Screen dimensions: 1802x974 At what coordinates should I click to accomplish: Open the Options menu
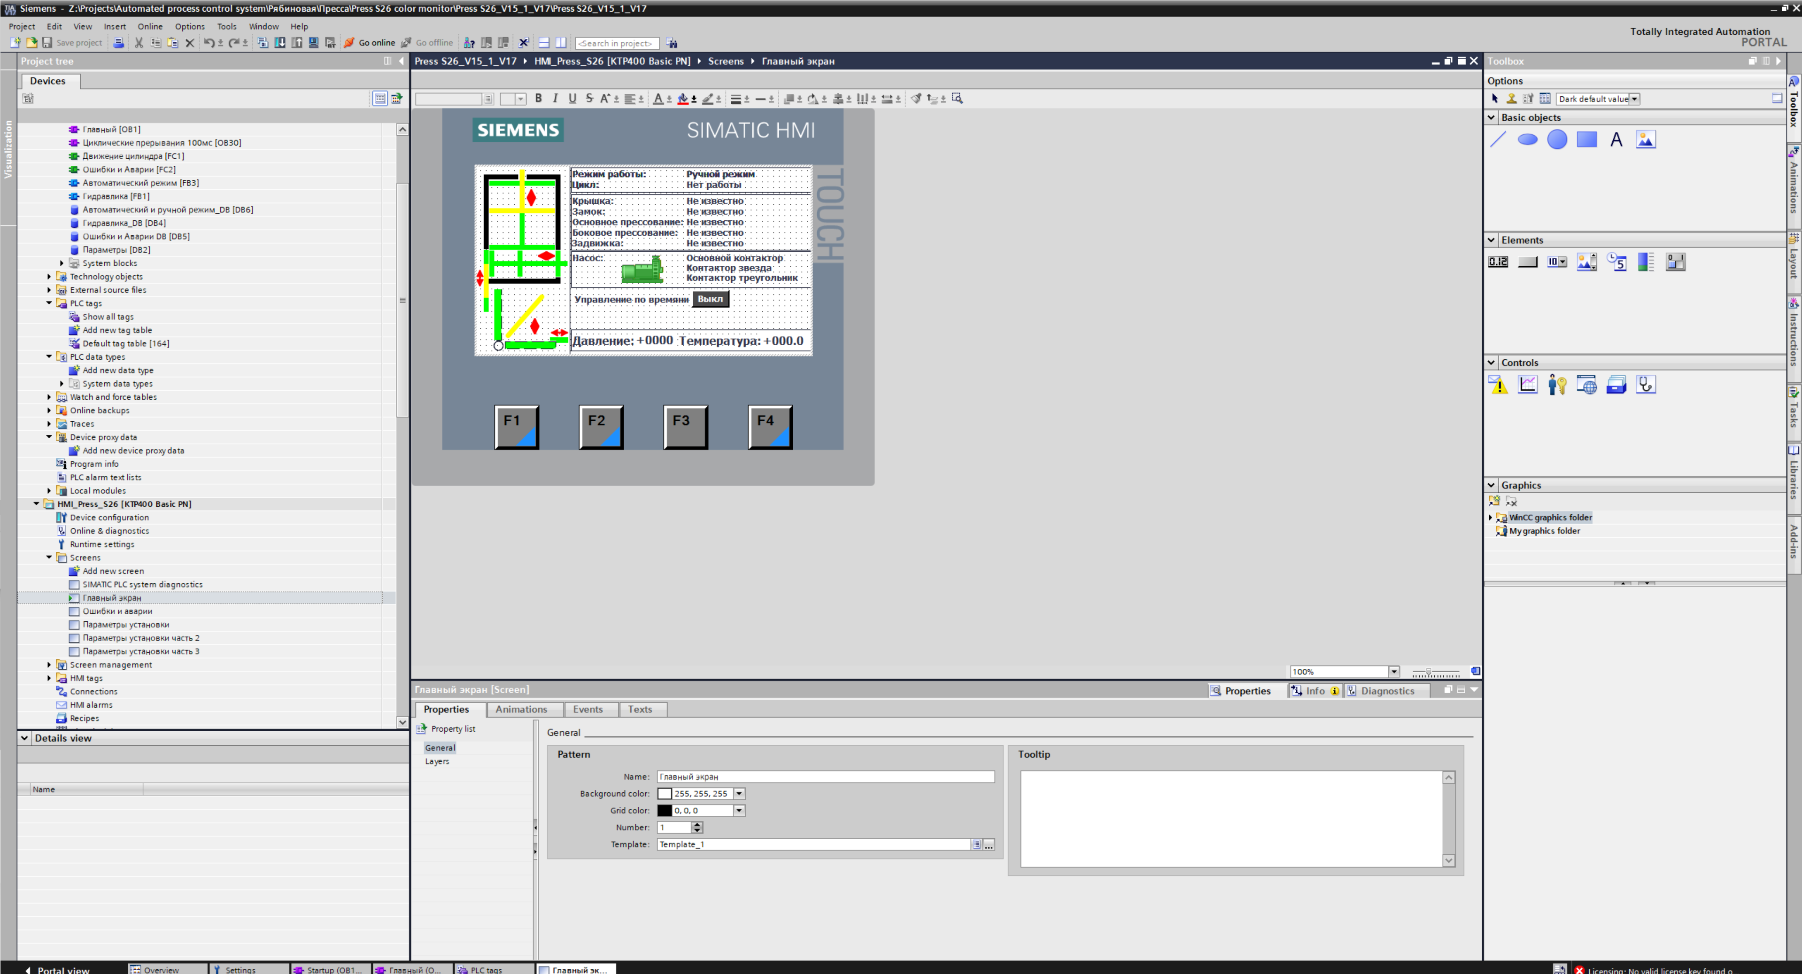(x=190, y=27)
